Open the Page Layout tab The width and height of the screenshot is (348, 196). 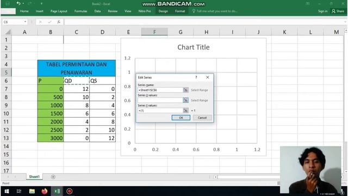(x=59, y=11)
